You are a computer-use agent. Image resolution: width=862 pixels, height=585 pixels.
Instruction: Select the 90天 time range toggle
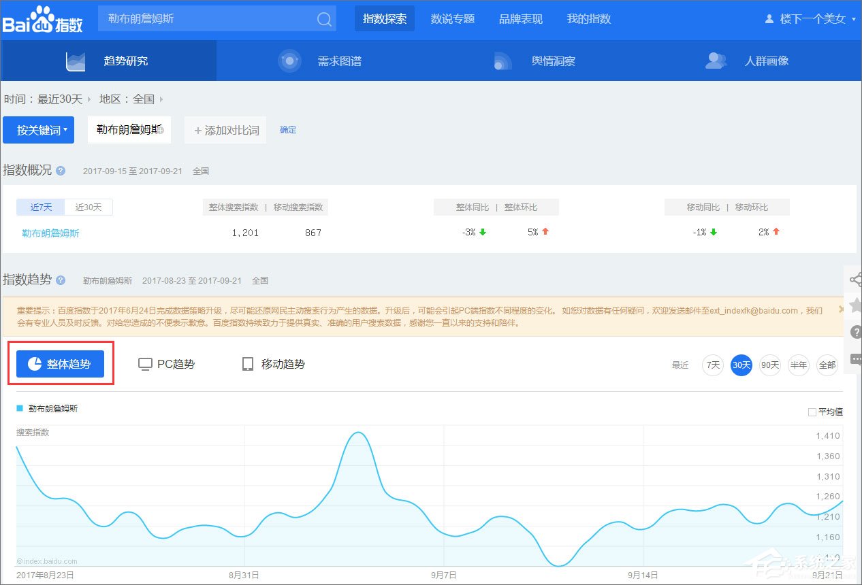(x=769, y=365)
